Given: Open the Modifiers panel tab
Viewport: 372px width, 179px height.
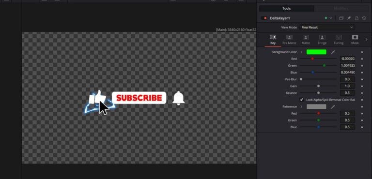Looking at the screenshot, I should pyautogui.click(x=341, y=9).
